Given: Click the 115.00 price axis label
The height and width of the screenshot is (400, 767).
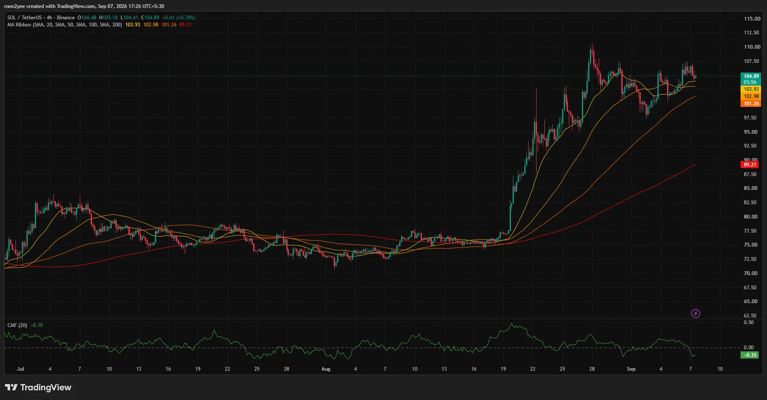Looking at the screenshot, I should coord(752,19).
